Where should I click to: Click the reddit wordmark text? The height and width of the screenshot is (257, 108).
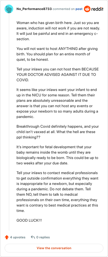[x=97, y=9]
